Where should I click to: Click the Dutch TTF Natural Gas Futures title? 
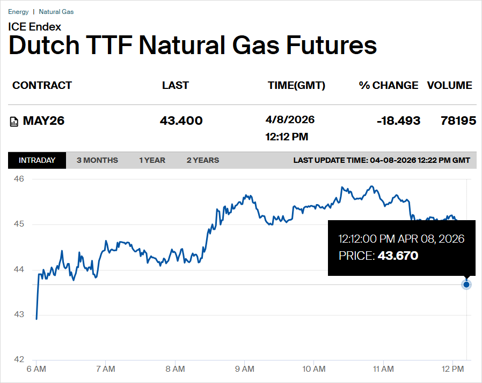pos(193,46)
